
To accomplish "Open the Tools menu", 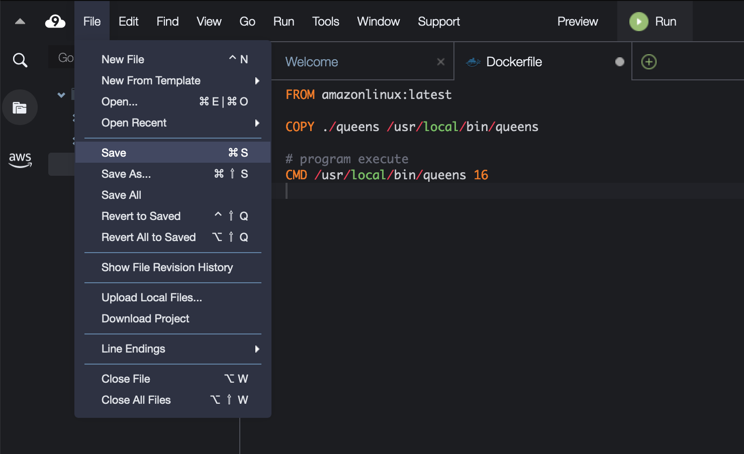I will point(326,22).
